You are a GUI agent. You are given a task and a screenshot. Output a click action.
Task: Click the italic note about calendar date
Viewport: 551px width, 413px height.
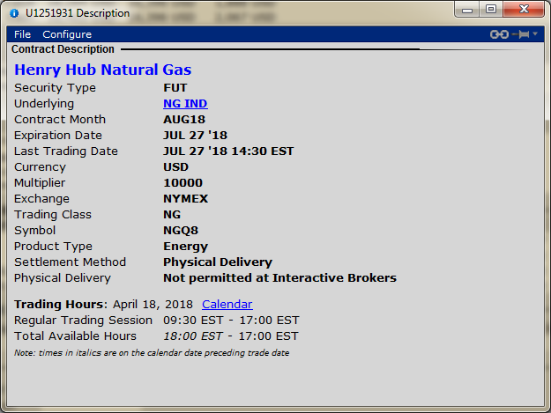tap(152, 352)
